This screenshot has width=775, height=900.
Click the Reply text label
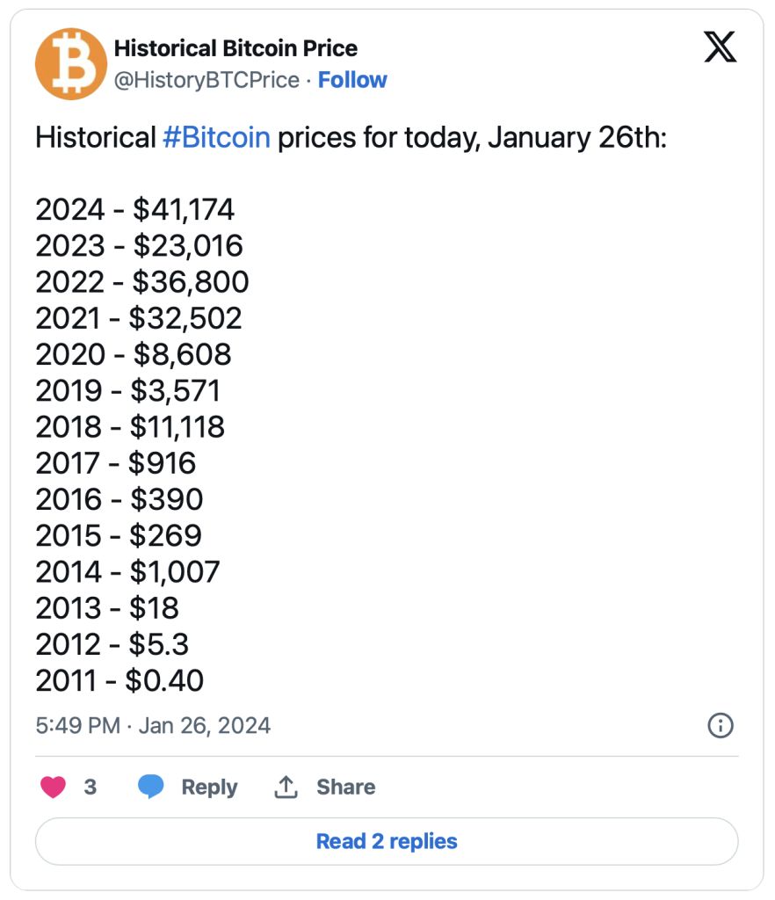click(209, 787)
